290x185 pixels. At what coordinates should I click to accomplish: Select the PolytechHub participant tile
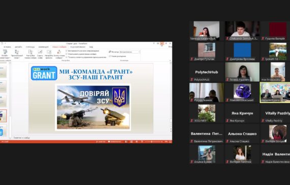[207, 72]
